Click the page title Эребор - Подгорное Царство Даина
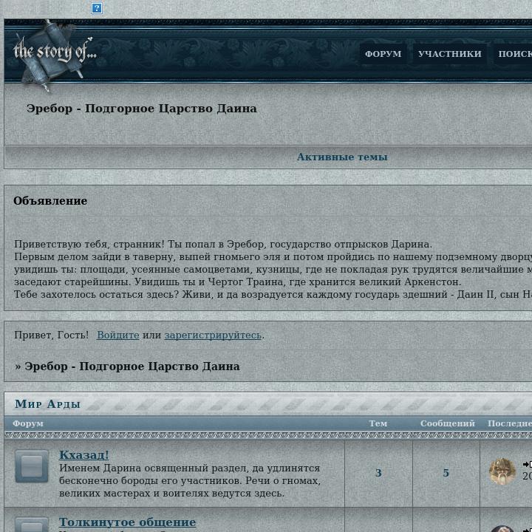Viewport: 532px width, 532px height. (x=141, y=109)
